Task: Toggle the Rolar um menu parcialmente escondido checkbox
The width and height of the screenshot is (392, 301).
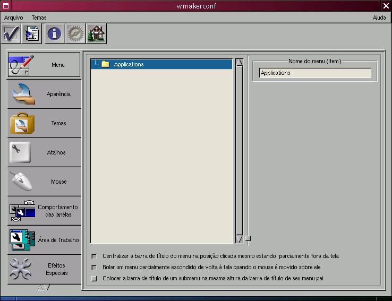Action: coord(95,267)
